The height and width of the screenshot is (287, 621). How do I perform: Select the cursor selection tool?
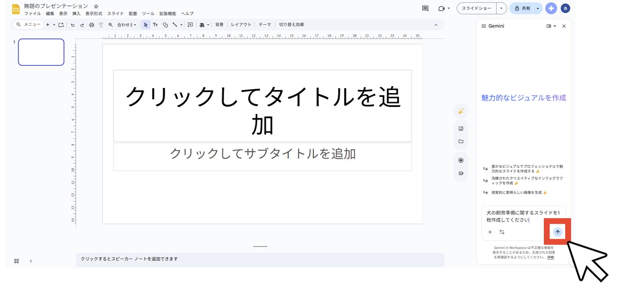pyautogui.click(x=147, y=24)
